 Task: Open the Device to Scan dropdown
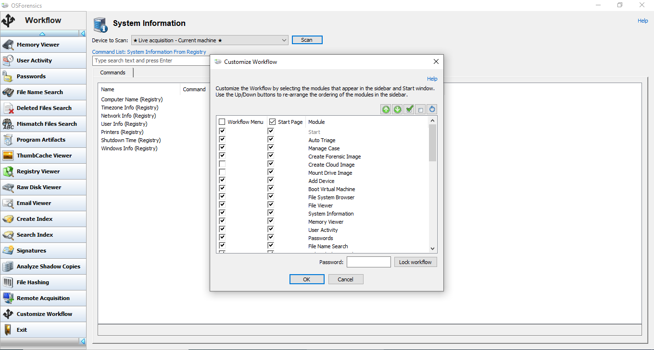click(x=210, y=40)
